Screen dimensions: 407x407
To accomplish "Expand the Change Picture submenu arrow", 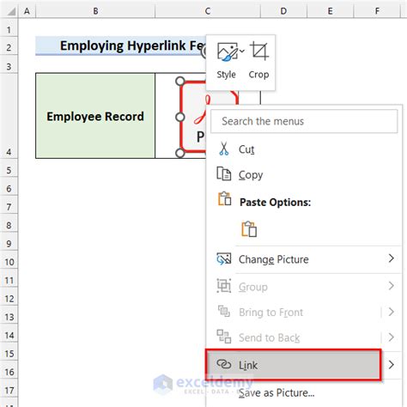I will pyautogui.click(x=392, y=258).
